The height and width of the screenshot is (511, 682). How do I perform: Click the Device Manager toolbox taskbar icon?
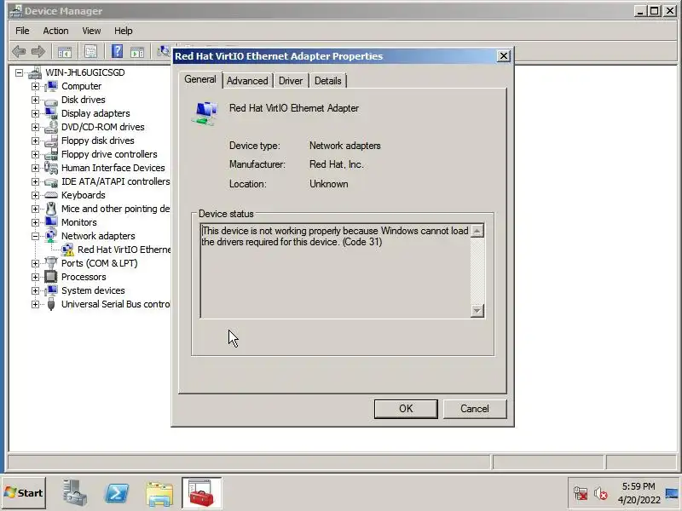pyautogui.click(x=201, y=493)
